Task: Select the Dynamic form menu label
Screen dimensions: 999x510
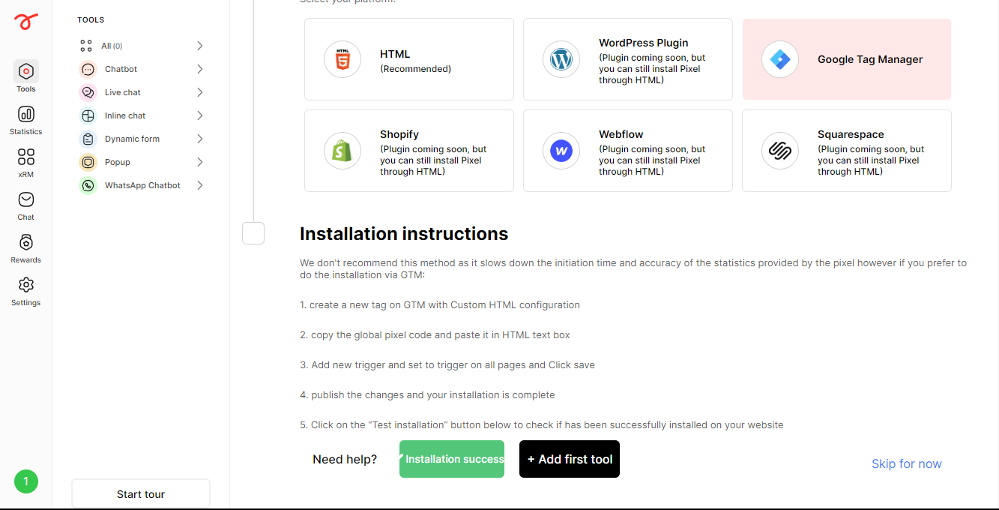Action: click(x=132, y=139)
